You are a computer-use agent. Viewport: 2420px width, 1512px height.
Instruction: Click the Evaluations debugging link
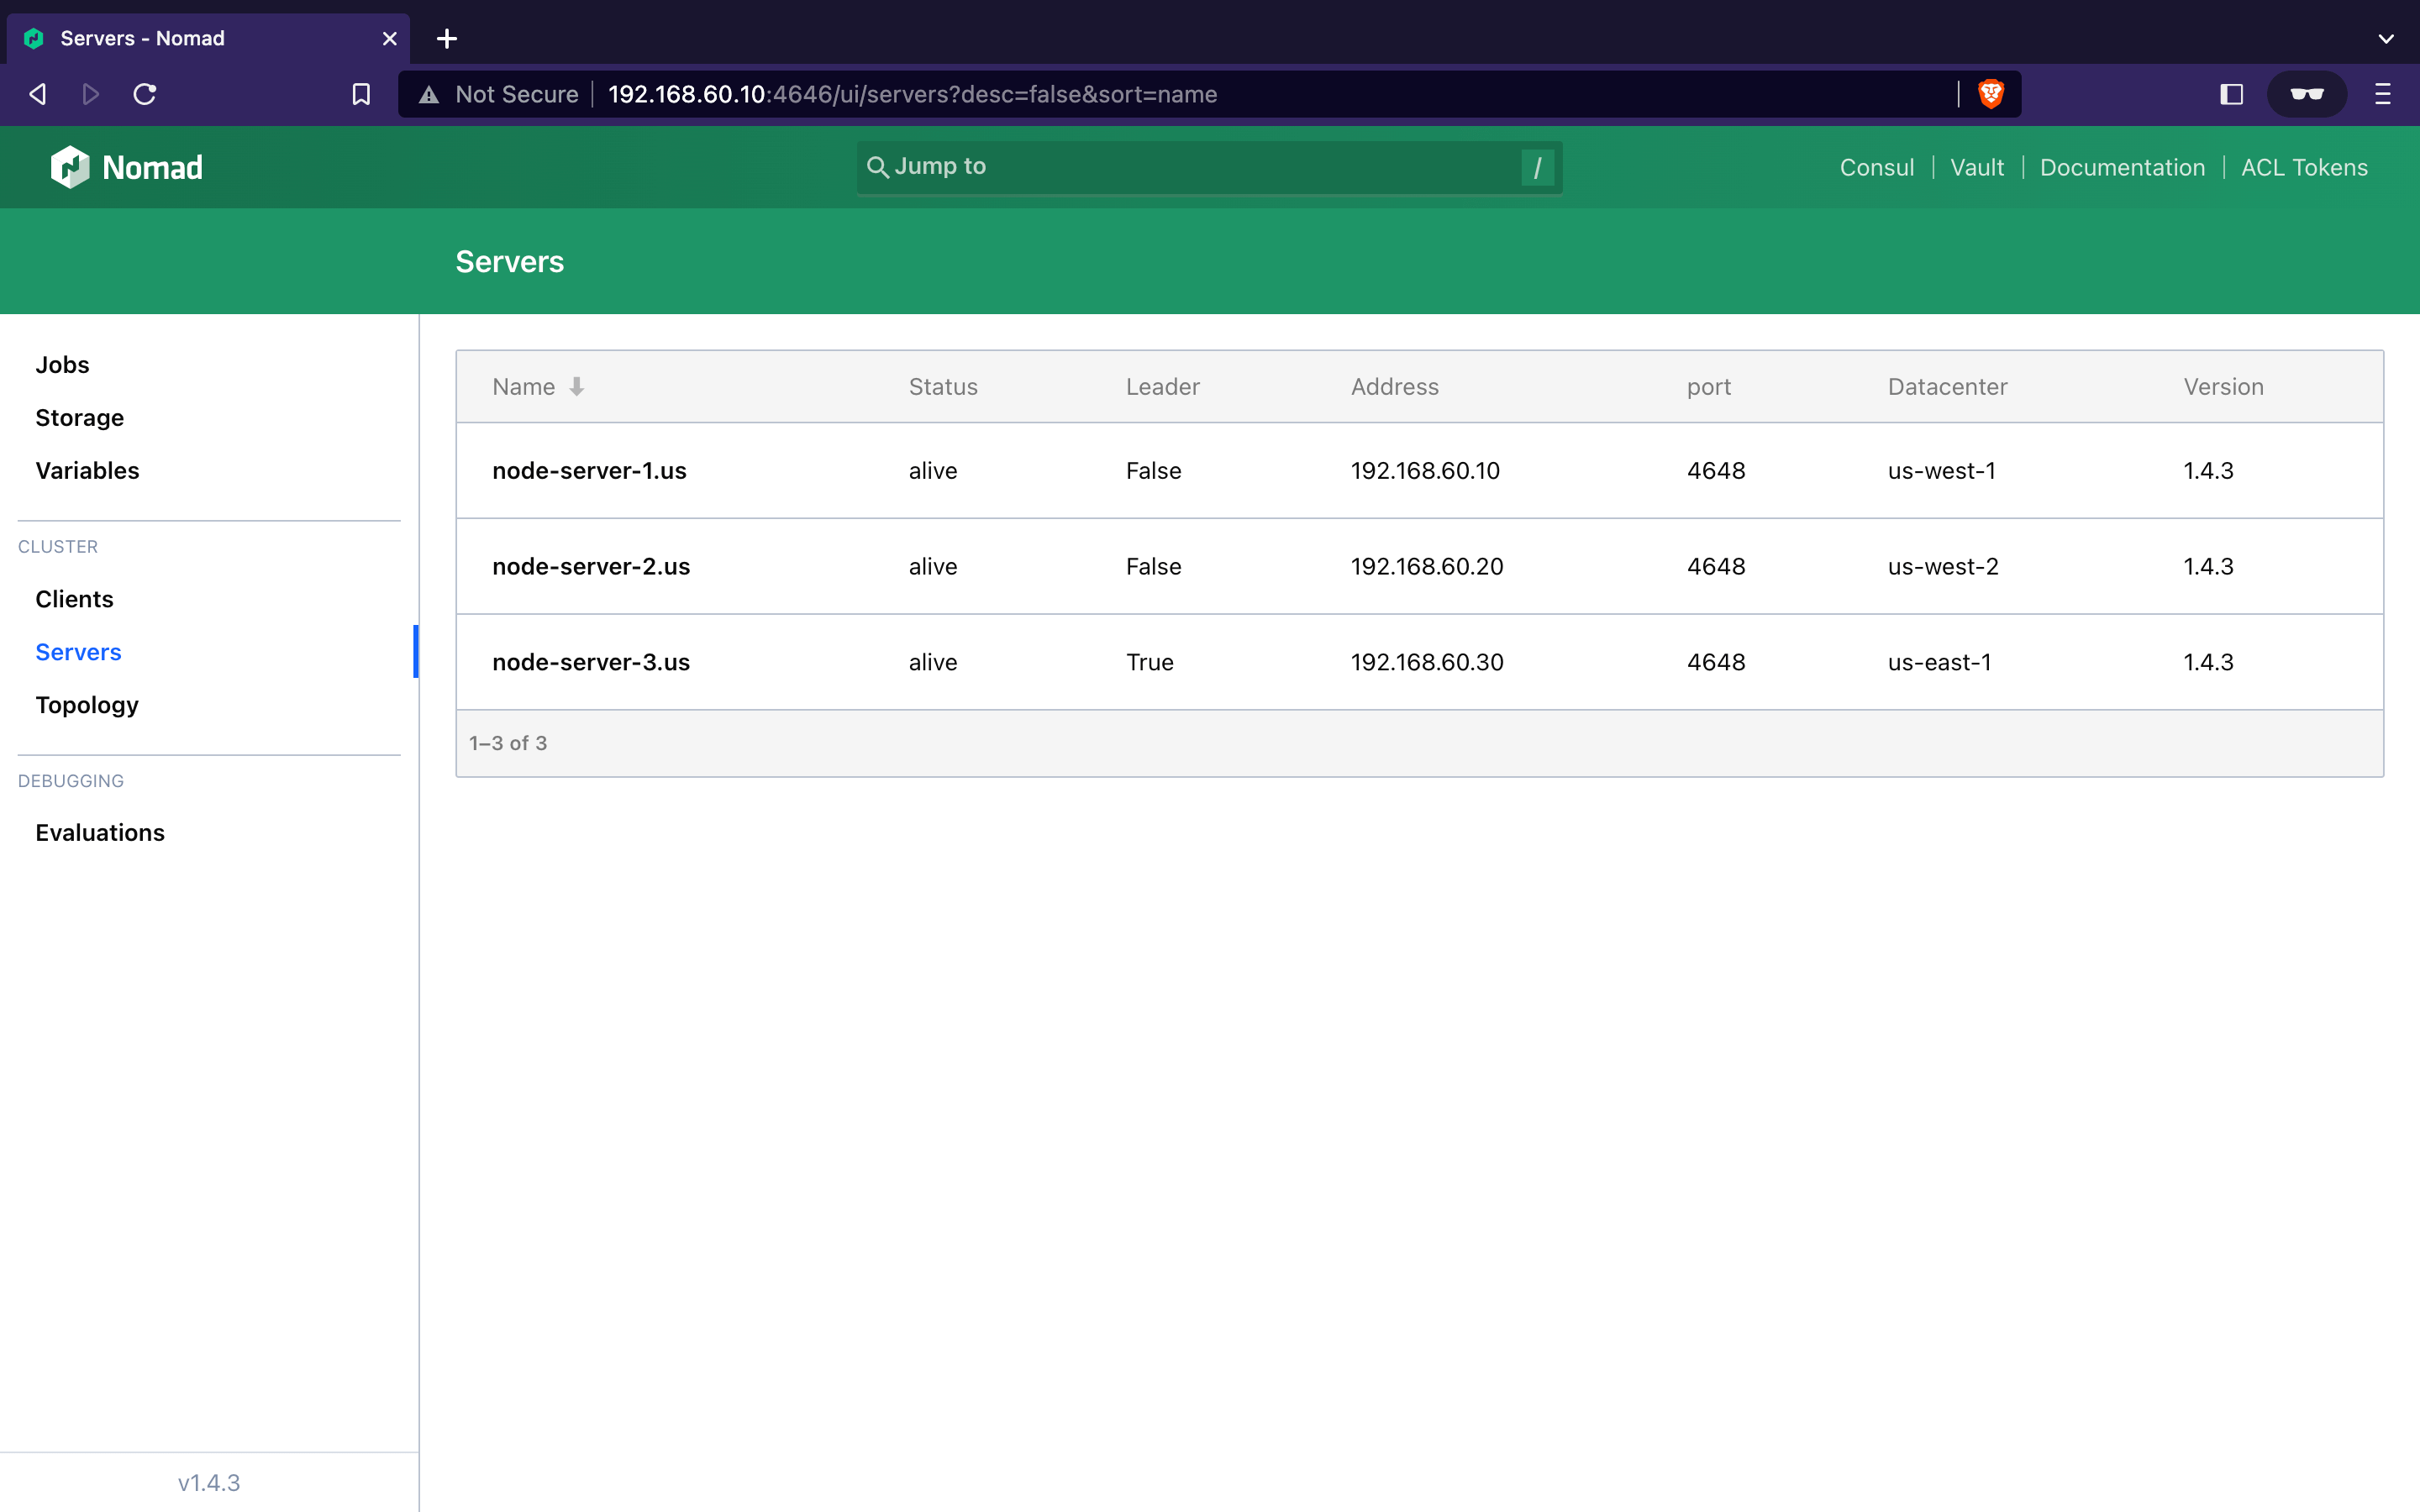[99, 831]
